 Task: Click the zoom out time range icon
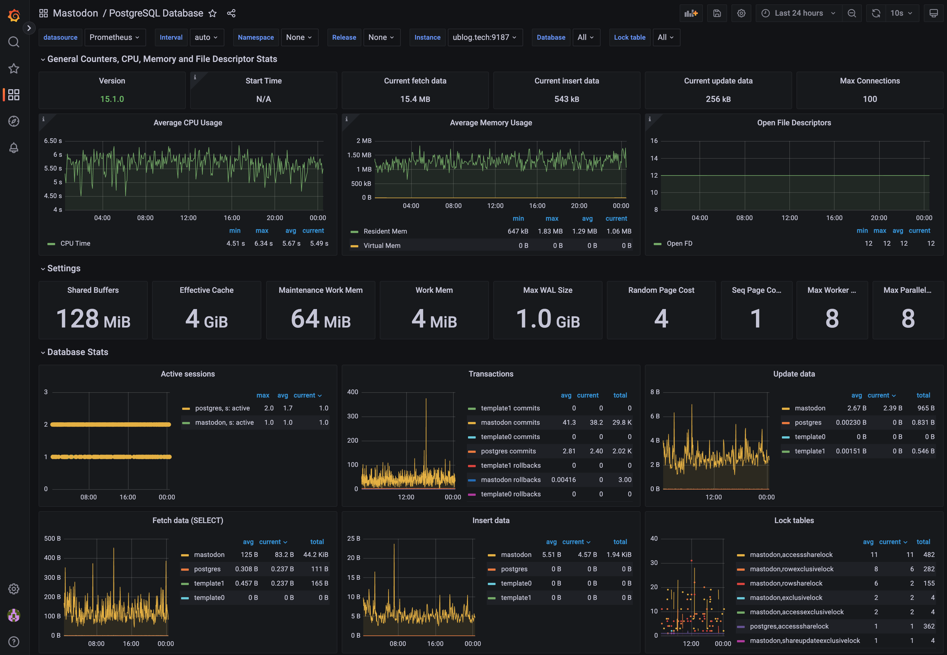(852, 13)
